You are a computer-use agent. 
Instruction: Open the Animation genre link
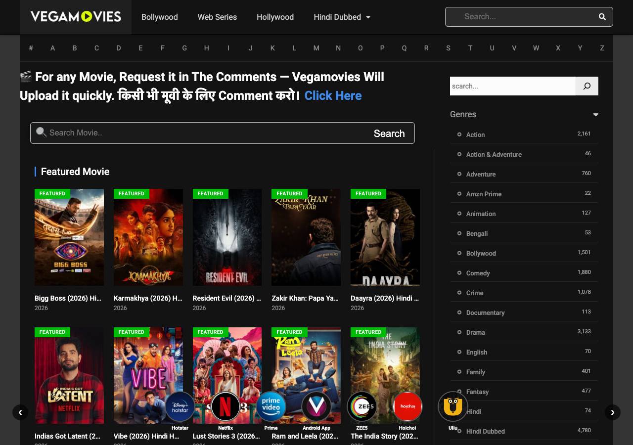[x=481, y=214]
